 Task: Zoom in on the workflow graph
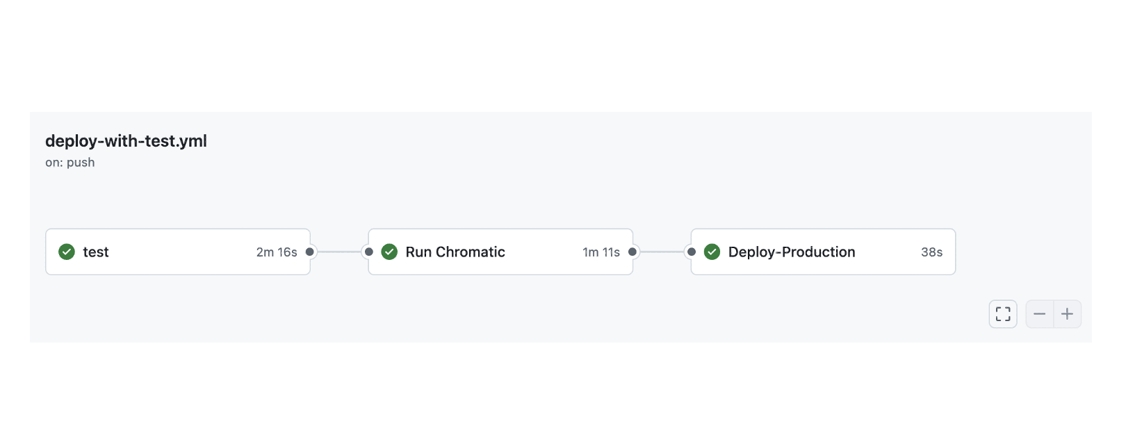pyautogui.click(x=1068, y=313)
